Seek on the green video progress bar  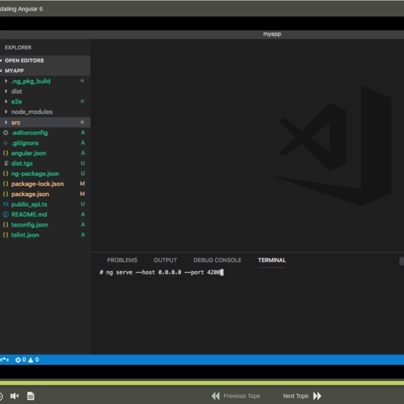[x=202, y=383]
